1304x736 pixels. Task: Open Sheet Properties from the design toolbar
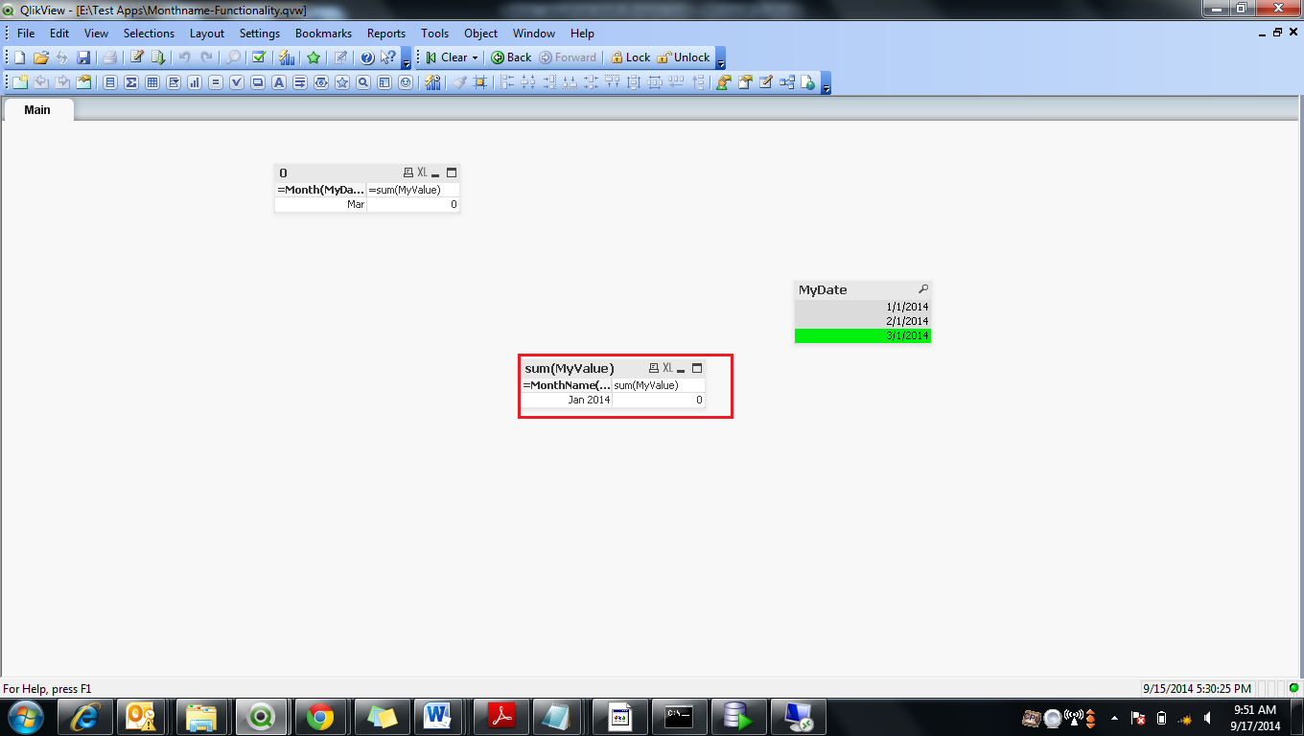point(83,82)
